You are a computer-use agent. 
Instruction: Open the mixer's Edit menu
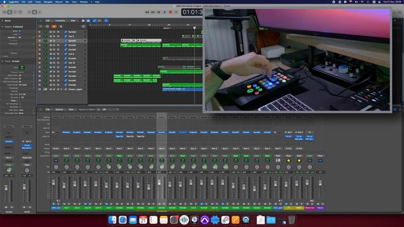[x=48, y=109]
